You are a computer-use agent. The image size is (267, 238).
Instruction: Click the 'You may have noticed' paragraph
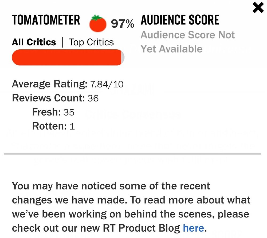(x=131, y=207)
